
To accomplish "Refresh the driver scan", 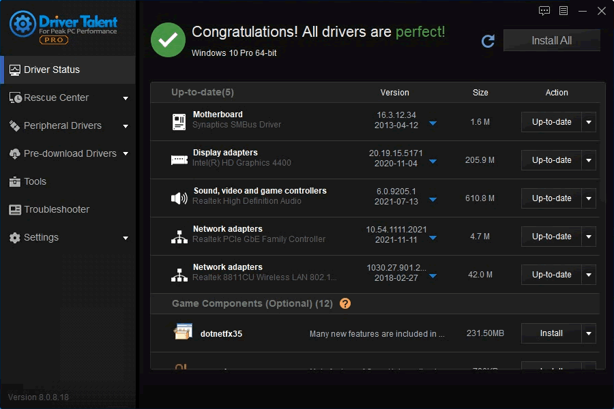I will 488,41.
